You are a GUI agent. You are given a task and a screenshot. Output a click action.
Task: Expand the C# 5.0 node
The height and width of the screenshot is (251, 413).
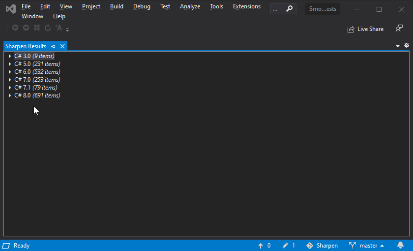(10, 64)
